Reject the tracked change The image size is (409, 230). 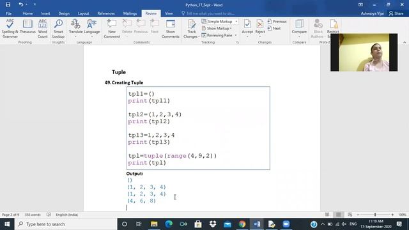coord(260,28)
